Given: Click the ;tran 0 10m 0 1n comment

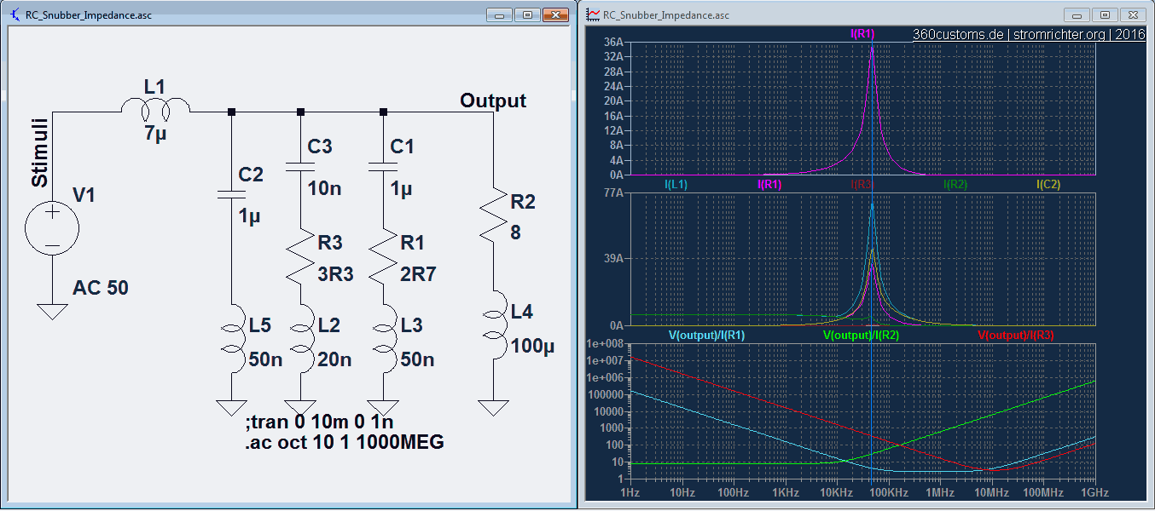Looking at the screenshot, I should [x=319, y=422].
